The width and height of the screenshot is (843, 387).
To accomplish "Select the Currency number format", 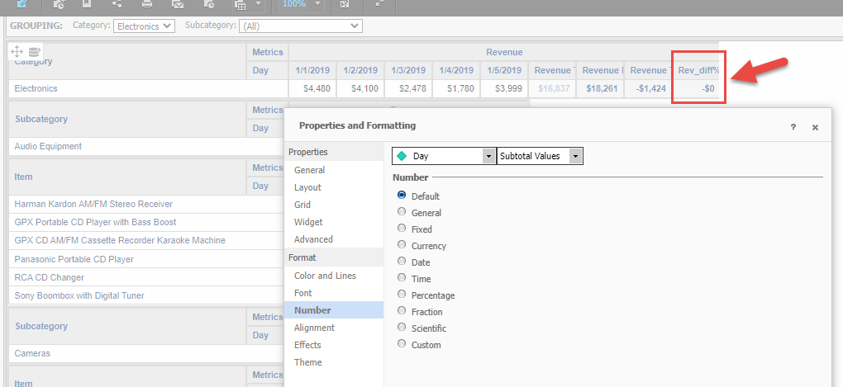I will pyautogui.click(x=401, y=245).
